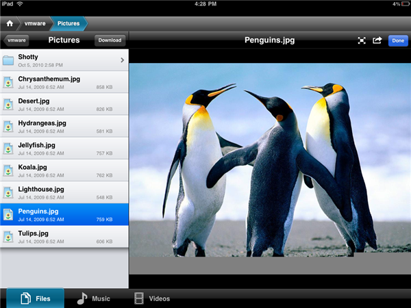The height and width of the screenshot is (308, 411).
Task: Select Lighthouse.jpg in the file list
Action: click(x=65, y=192)
